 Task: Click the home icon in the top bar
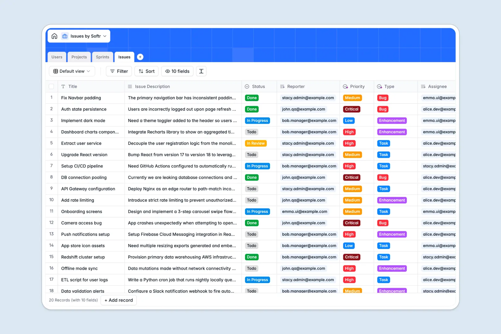tap(54, 36)
